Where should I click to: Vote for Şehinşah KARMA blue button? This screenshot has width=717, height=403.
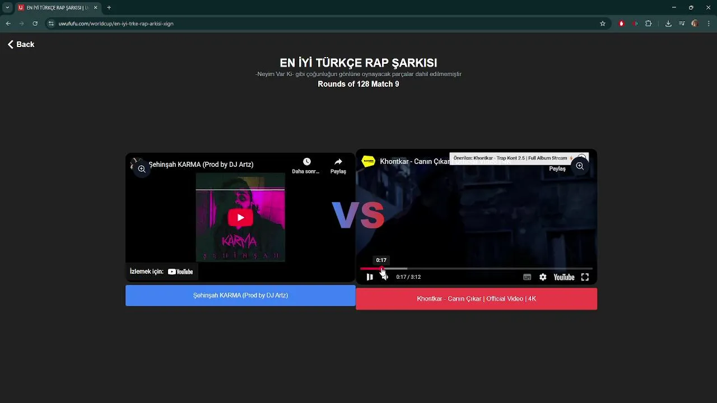pos(240,296)
